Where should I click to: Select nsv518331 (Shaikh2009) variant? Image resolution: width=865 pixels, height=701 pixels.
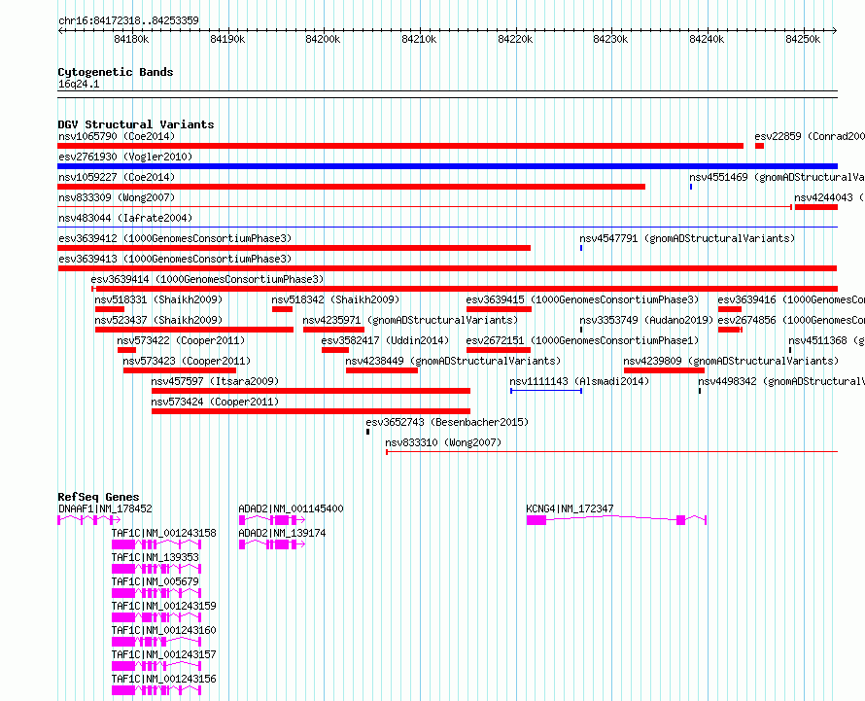click(158, 299)
